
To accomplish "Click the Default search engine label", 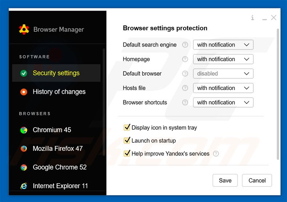I will pyautogui.click(x=150, y=45).
